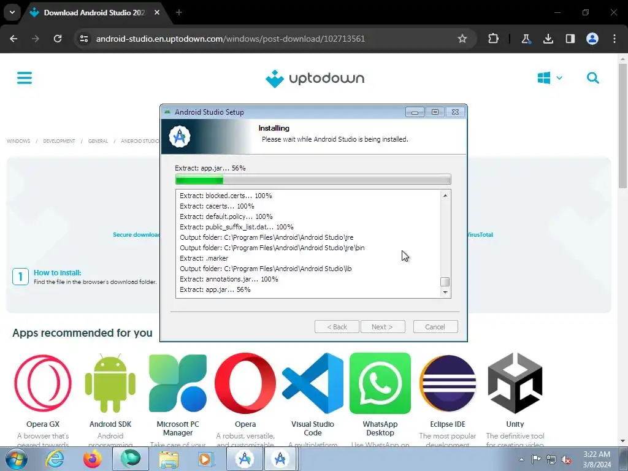Open the GENERAL breadcrumb link
This screenshot has height=471, width=628.
[x=98, y=141]
